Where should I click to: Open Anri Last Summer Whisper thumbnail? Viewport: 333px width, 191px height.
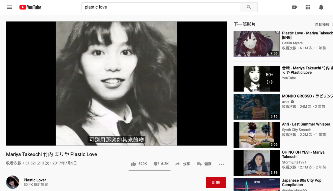[x=257, y=135]
